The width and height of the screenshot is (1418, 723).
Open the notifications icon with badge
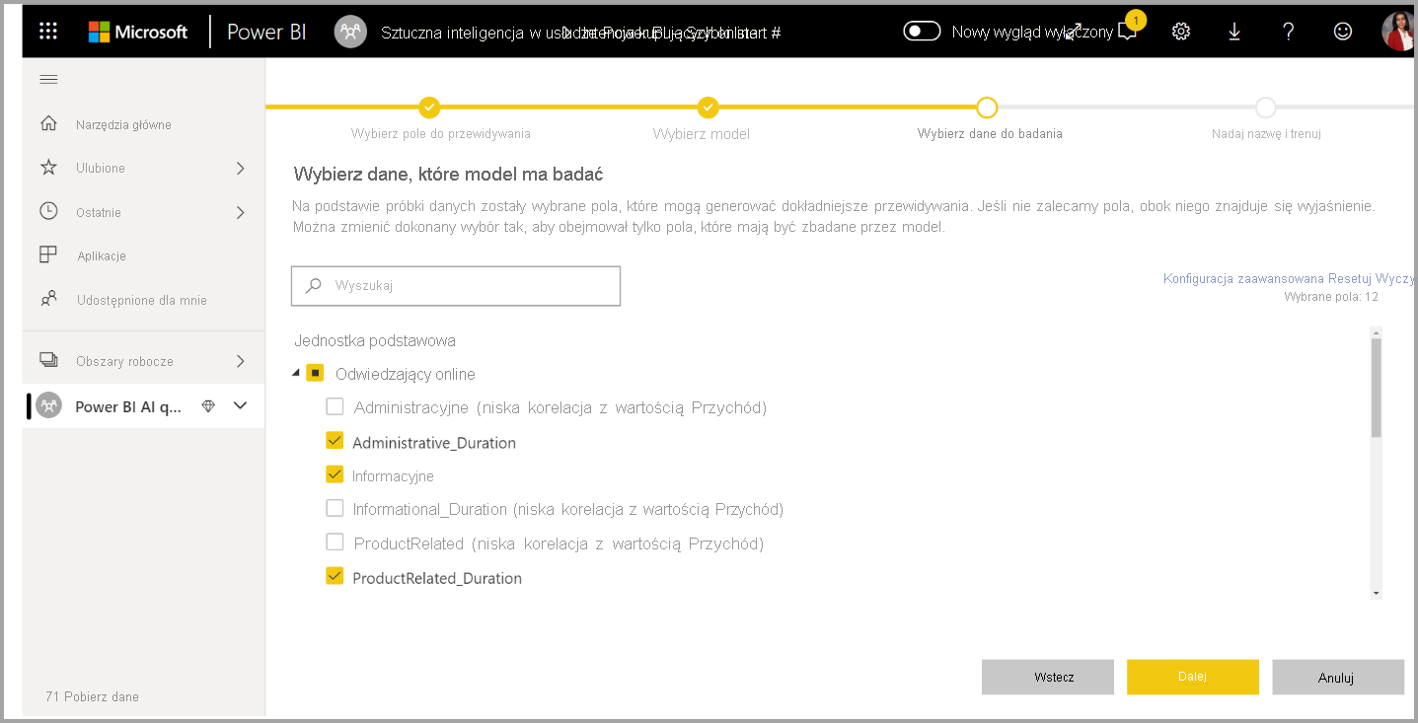click(x=1128, y=32)
